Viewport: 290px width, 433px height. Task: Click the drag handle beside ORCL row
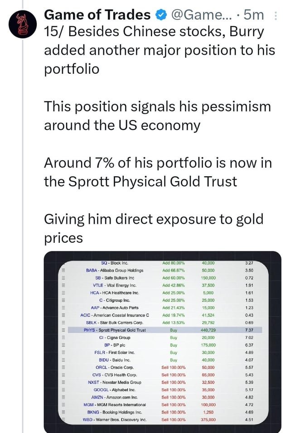click(x=63, y=367)
